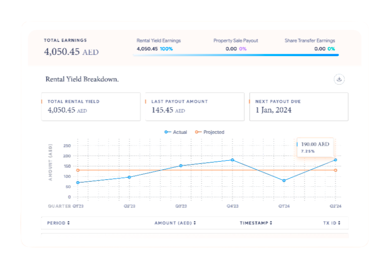Open the Last Payout Amount card
This screenshot has width=390, height=267.
point(195,107)
